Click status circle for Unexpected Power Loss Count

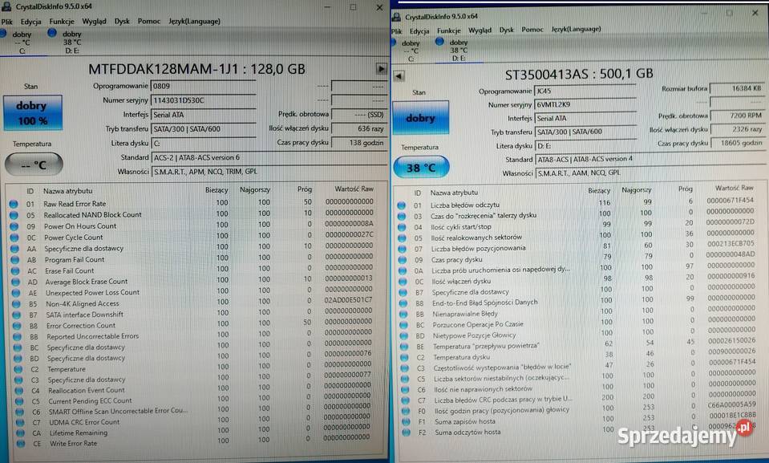click(13, 293)
